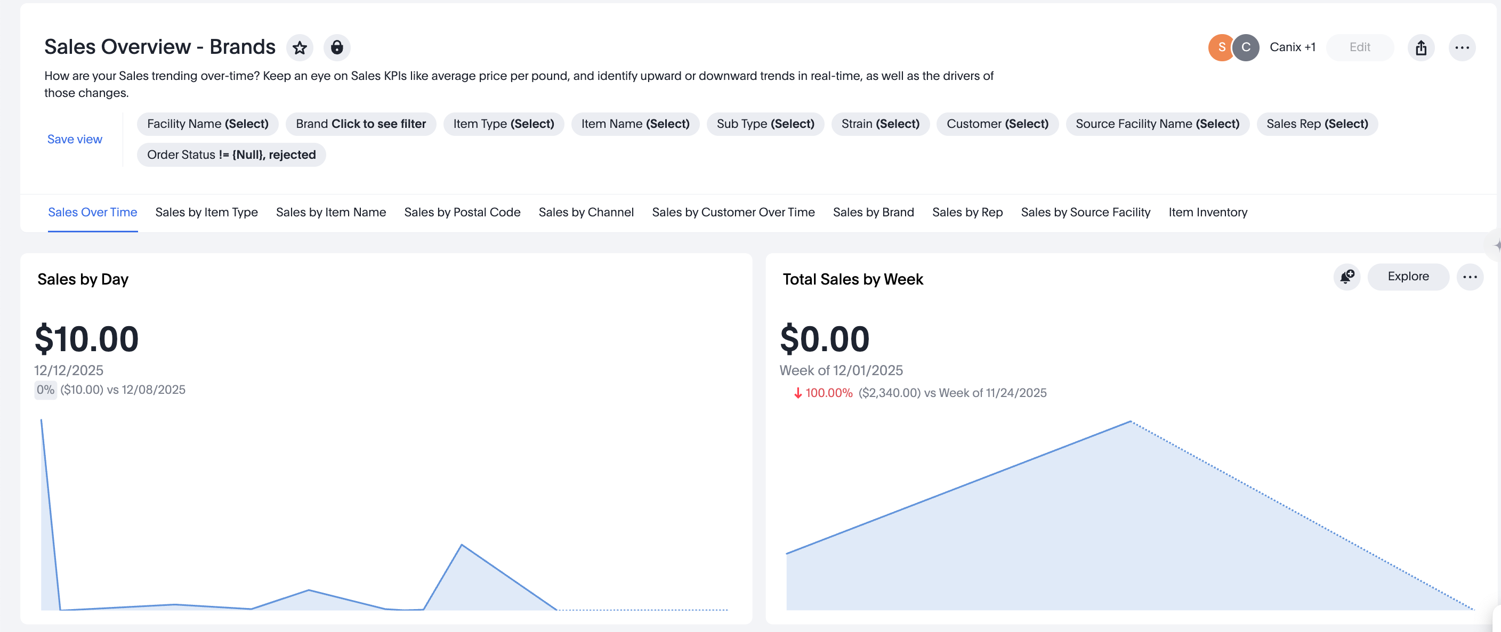Open Total Sales by Week more options
This screenshot has height=632, width=1501.
1470,277
